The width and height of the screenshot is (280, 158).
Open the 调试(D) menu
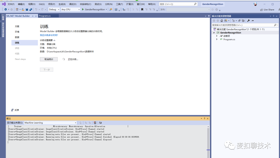pyautogui.click(x=73, y=4)
